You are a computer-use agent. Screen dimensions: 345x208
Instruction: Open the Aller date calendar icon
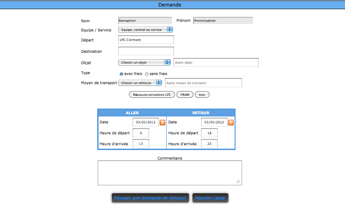click(x=162, y=123)
